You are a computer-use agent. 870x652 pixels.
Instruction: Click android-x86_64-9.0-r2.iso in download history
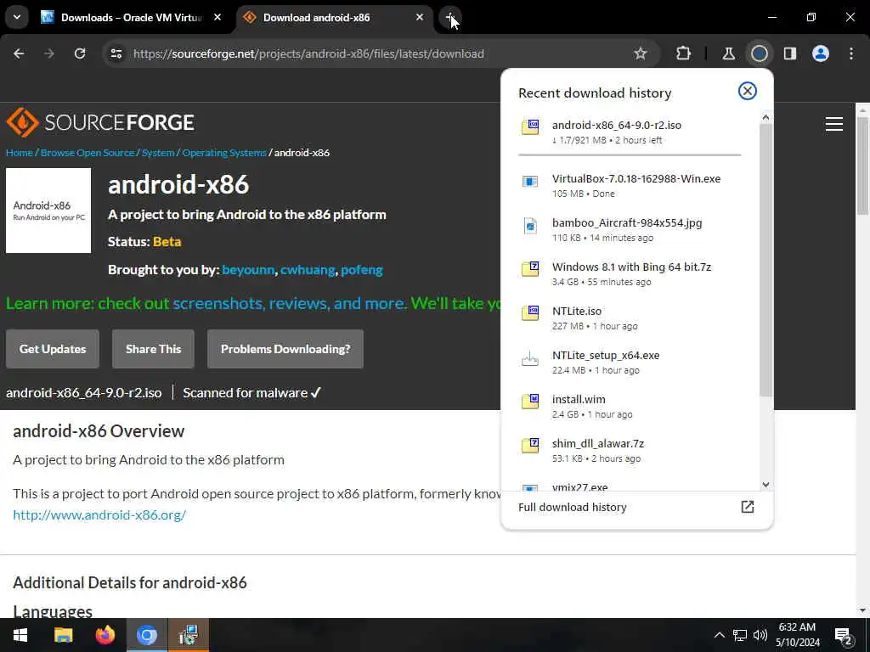point(617,126)
